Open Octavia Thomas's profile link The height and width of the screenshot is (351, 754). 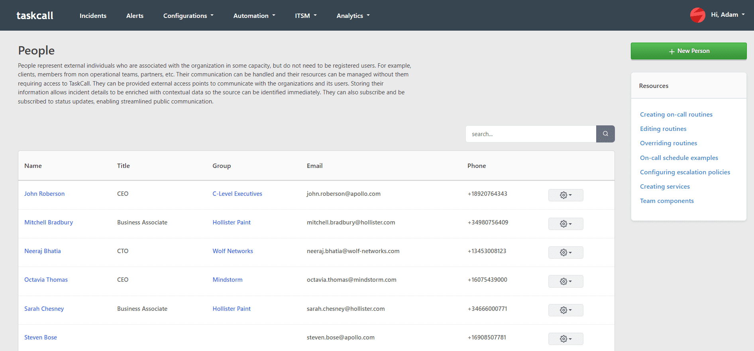point(46,280)
